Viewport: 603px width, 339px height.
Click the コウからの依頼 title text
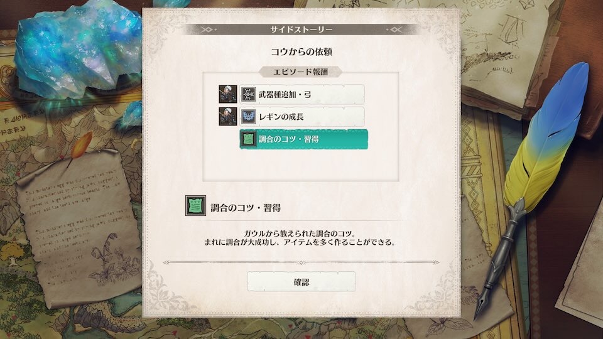click(x=301, y=52)
